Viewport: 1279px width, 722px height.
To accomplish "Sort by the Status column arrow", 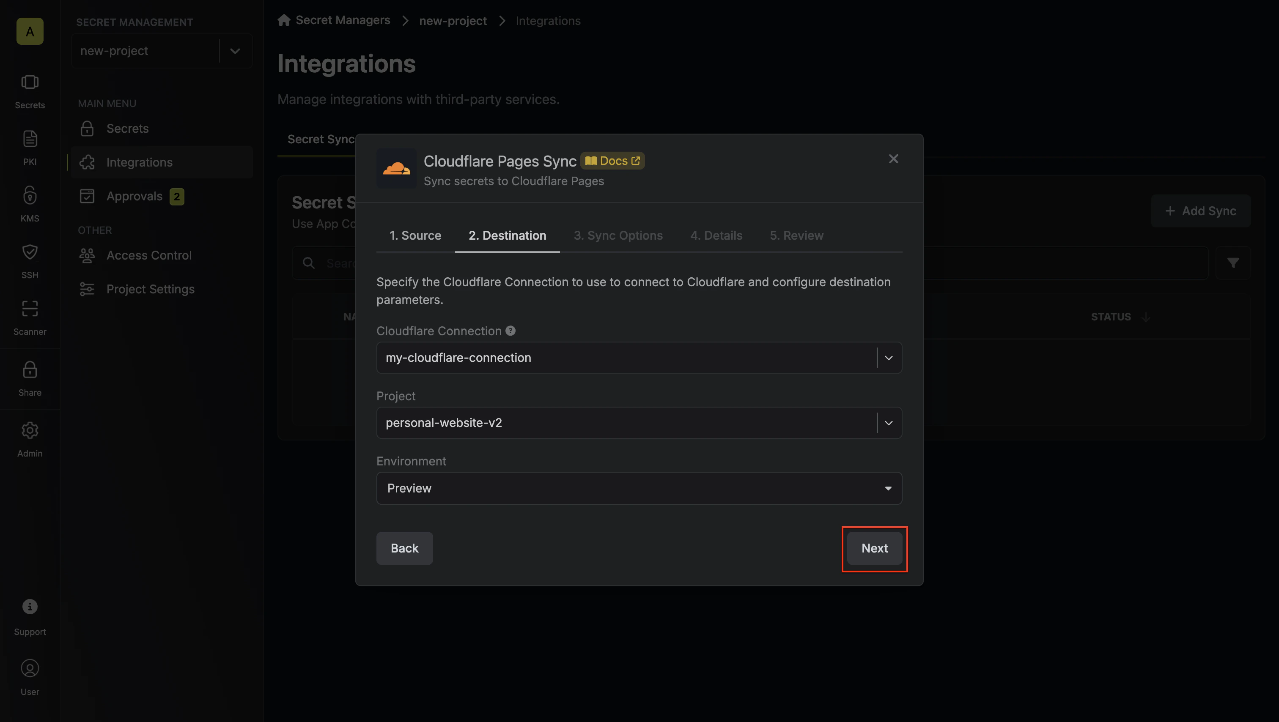I will click(x=1146, y=317).
